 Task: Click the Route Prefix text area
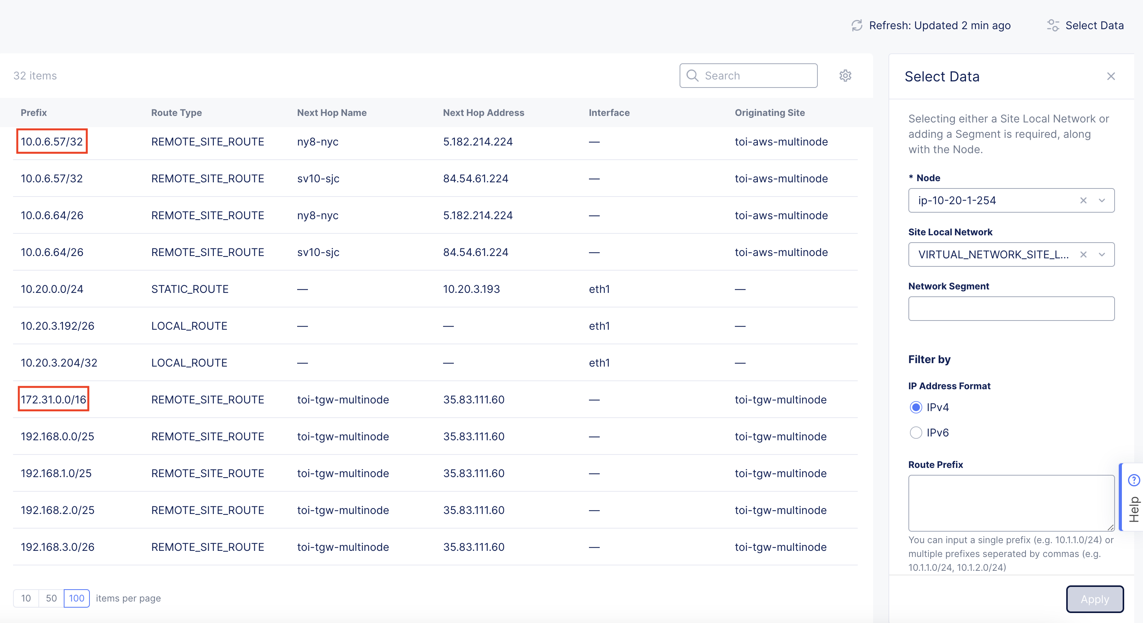[x=1011, y=503]
